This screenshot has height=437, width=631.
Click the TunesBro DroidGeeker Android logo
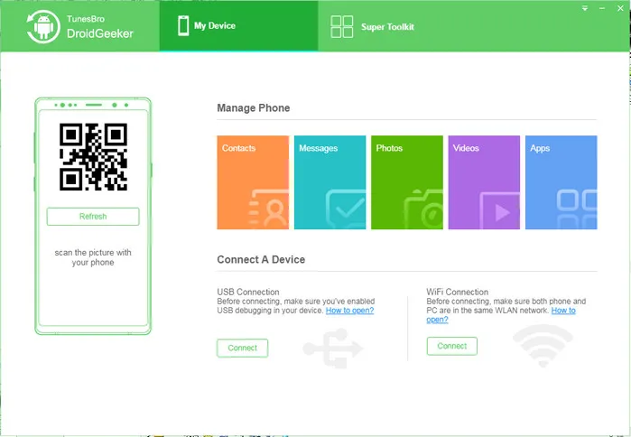click(43, 26)
